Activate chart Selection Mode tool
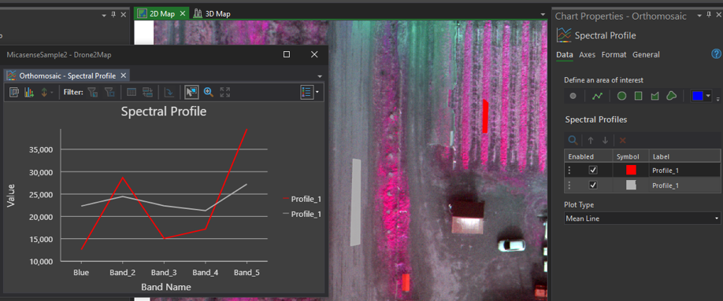Image resolution: width=723 pixels, height=301 pixels. (x=191, y=92)
